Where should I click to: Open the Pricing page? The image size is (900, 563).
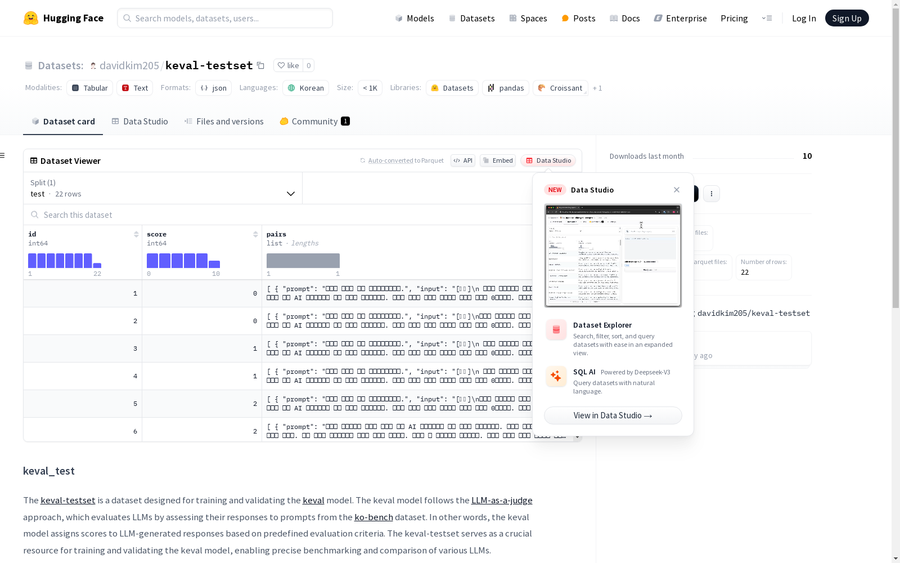pyautogui.click(x=734, y=18)
